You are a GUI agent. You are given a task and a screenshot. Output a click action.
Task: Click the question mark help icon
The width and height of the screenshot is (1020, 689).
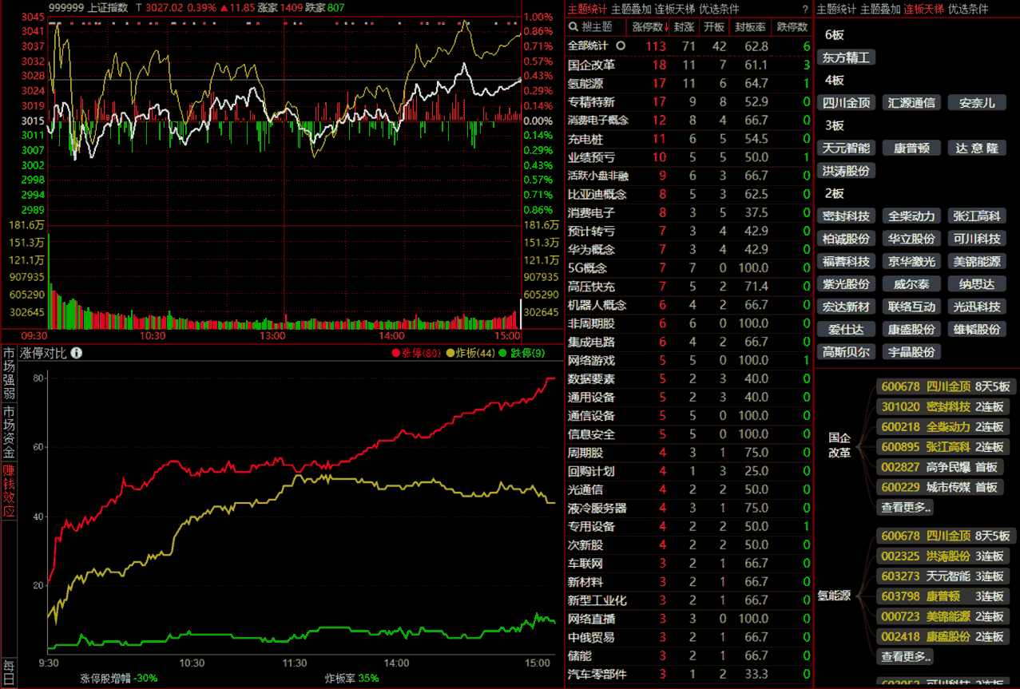[804, 10]
